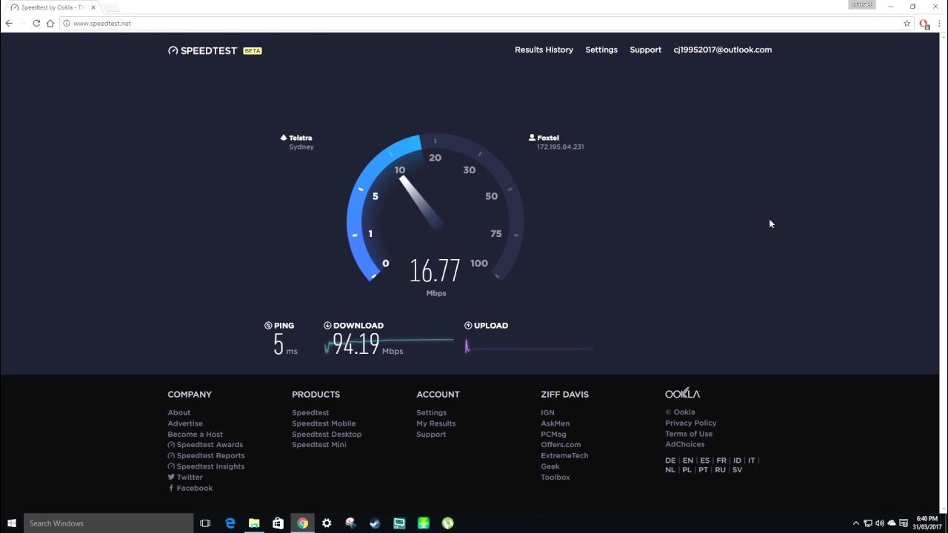948x533 pixels.
Task: Click the download arrow icon
Action: point(327,325)
